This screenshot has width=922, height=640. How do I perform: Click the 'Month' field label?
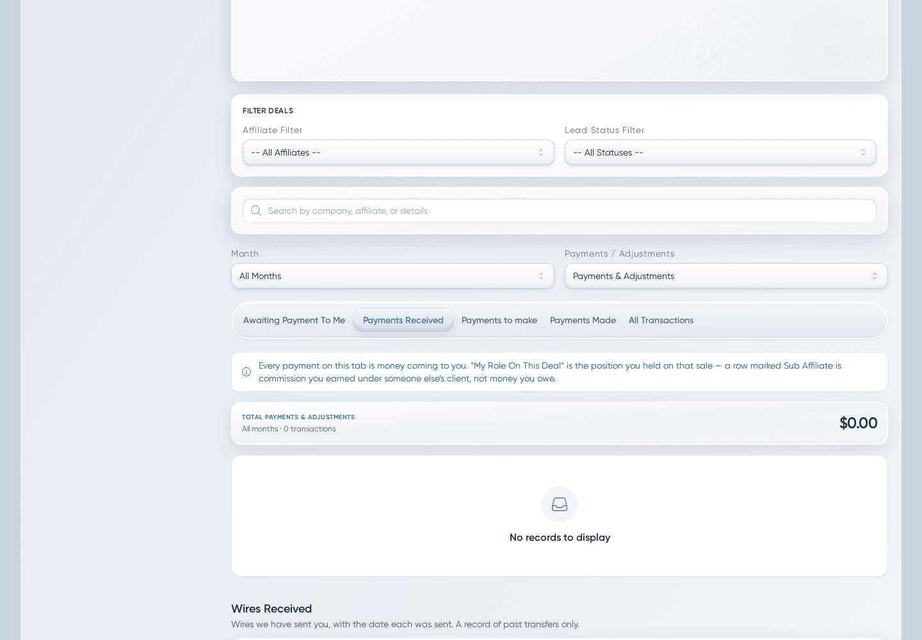coord(245,253)
